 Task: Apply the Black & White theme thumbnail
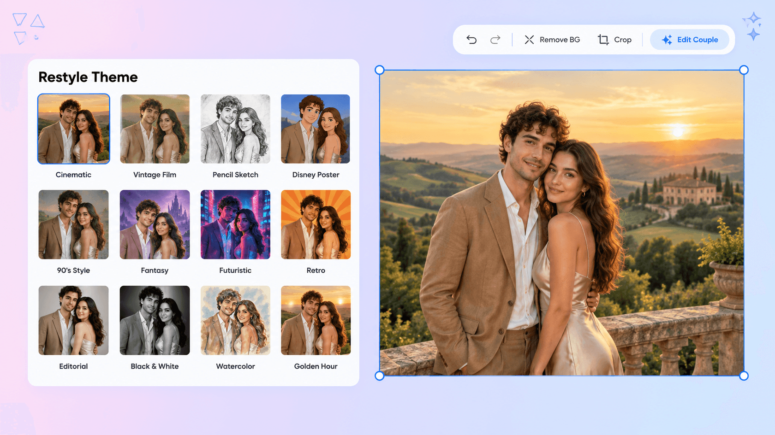(x=155, y=320)
